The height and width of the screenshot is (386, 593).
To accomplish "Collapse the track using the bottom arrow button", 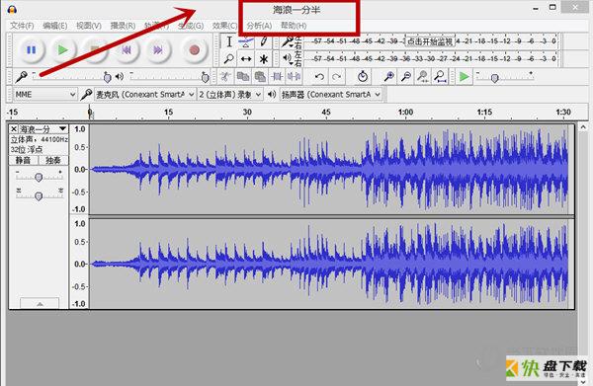I will coord(40,303).
